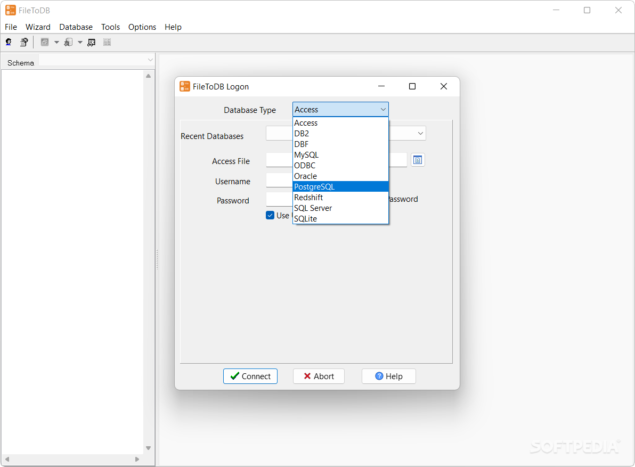Click the logon user icon in toolbar
The image size is (635, 467).
[9, 42]
